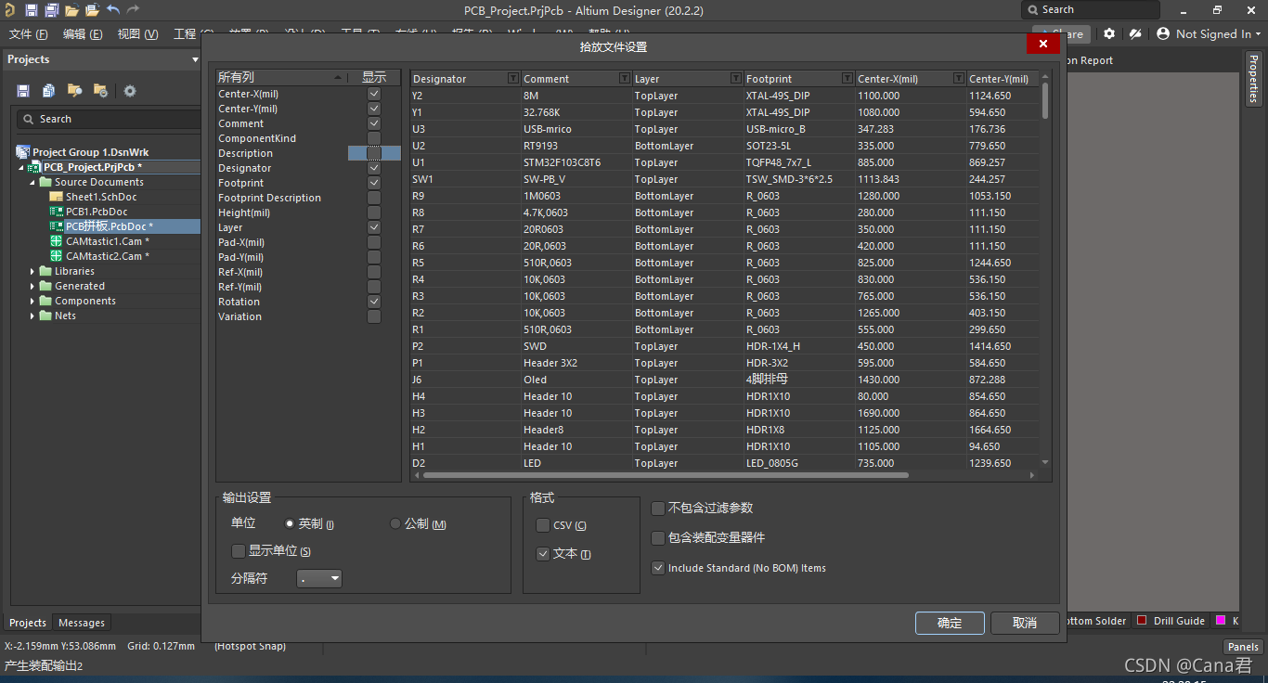Click the Save icon in title bar
Viewport: 1268px width, 683px height.
pos(31,10)
